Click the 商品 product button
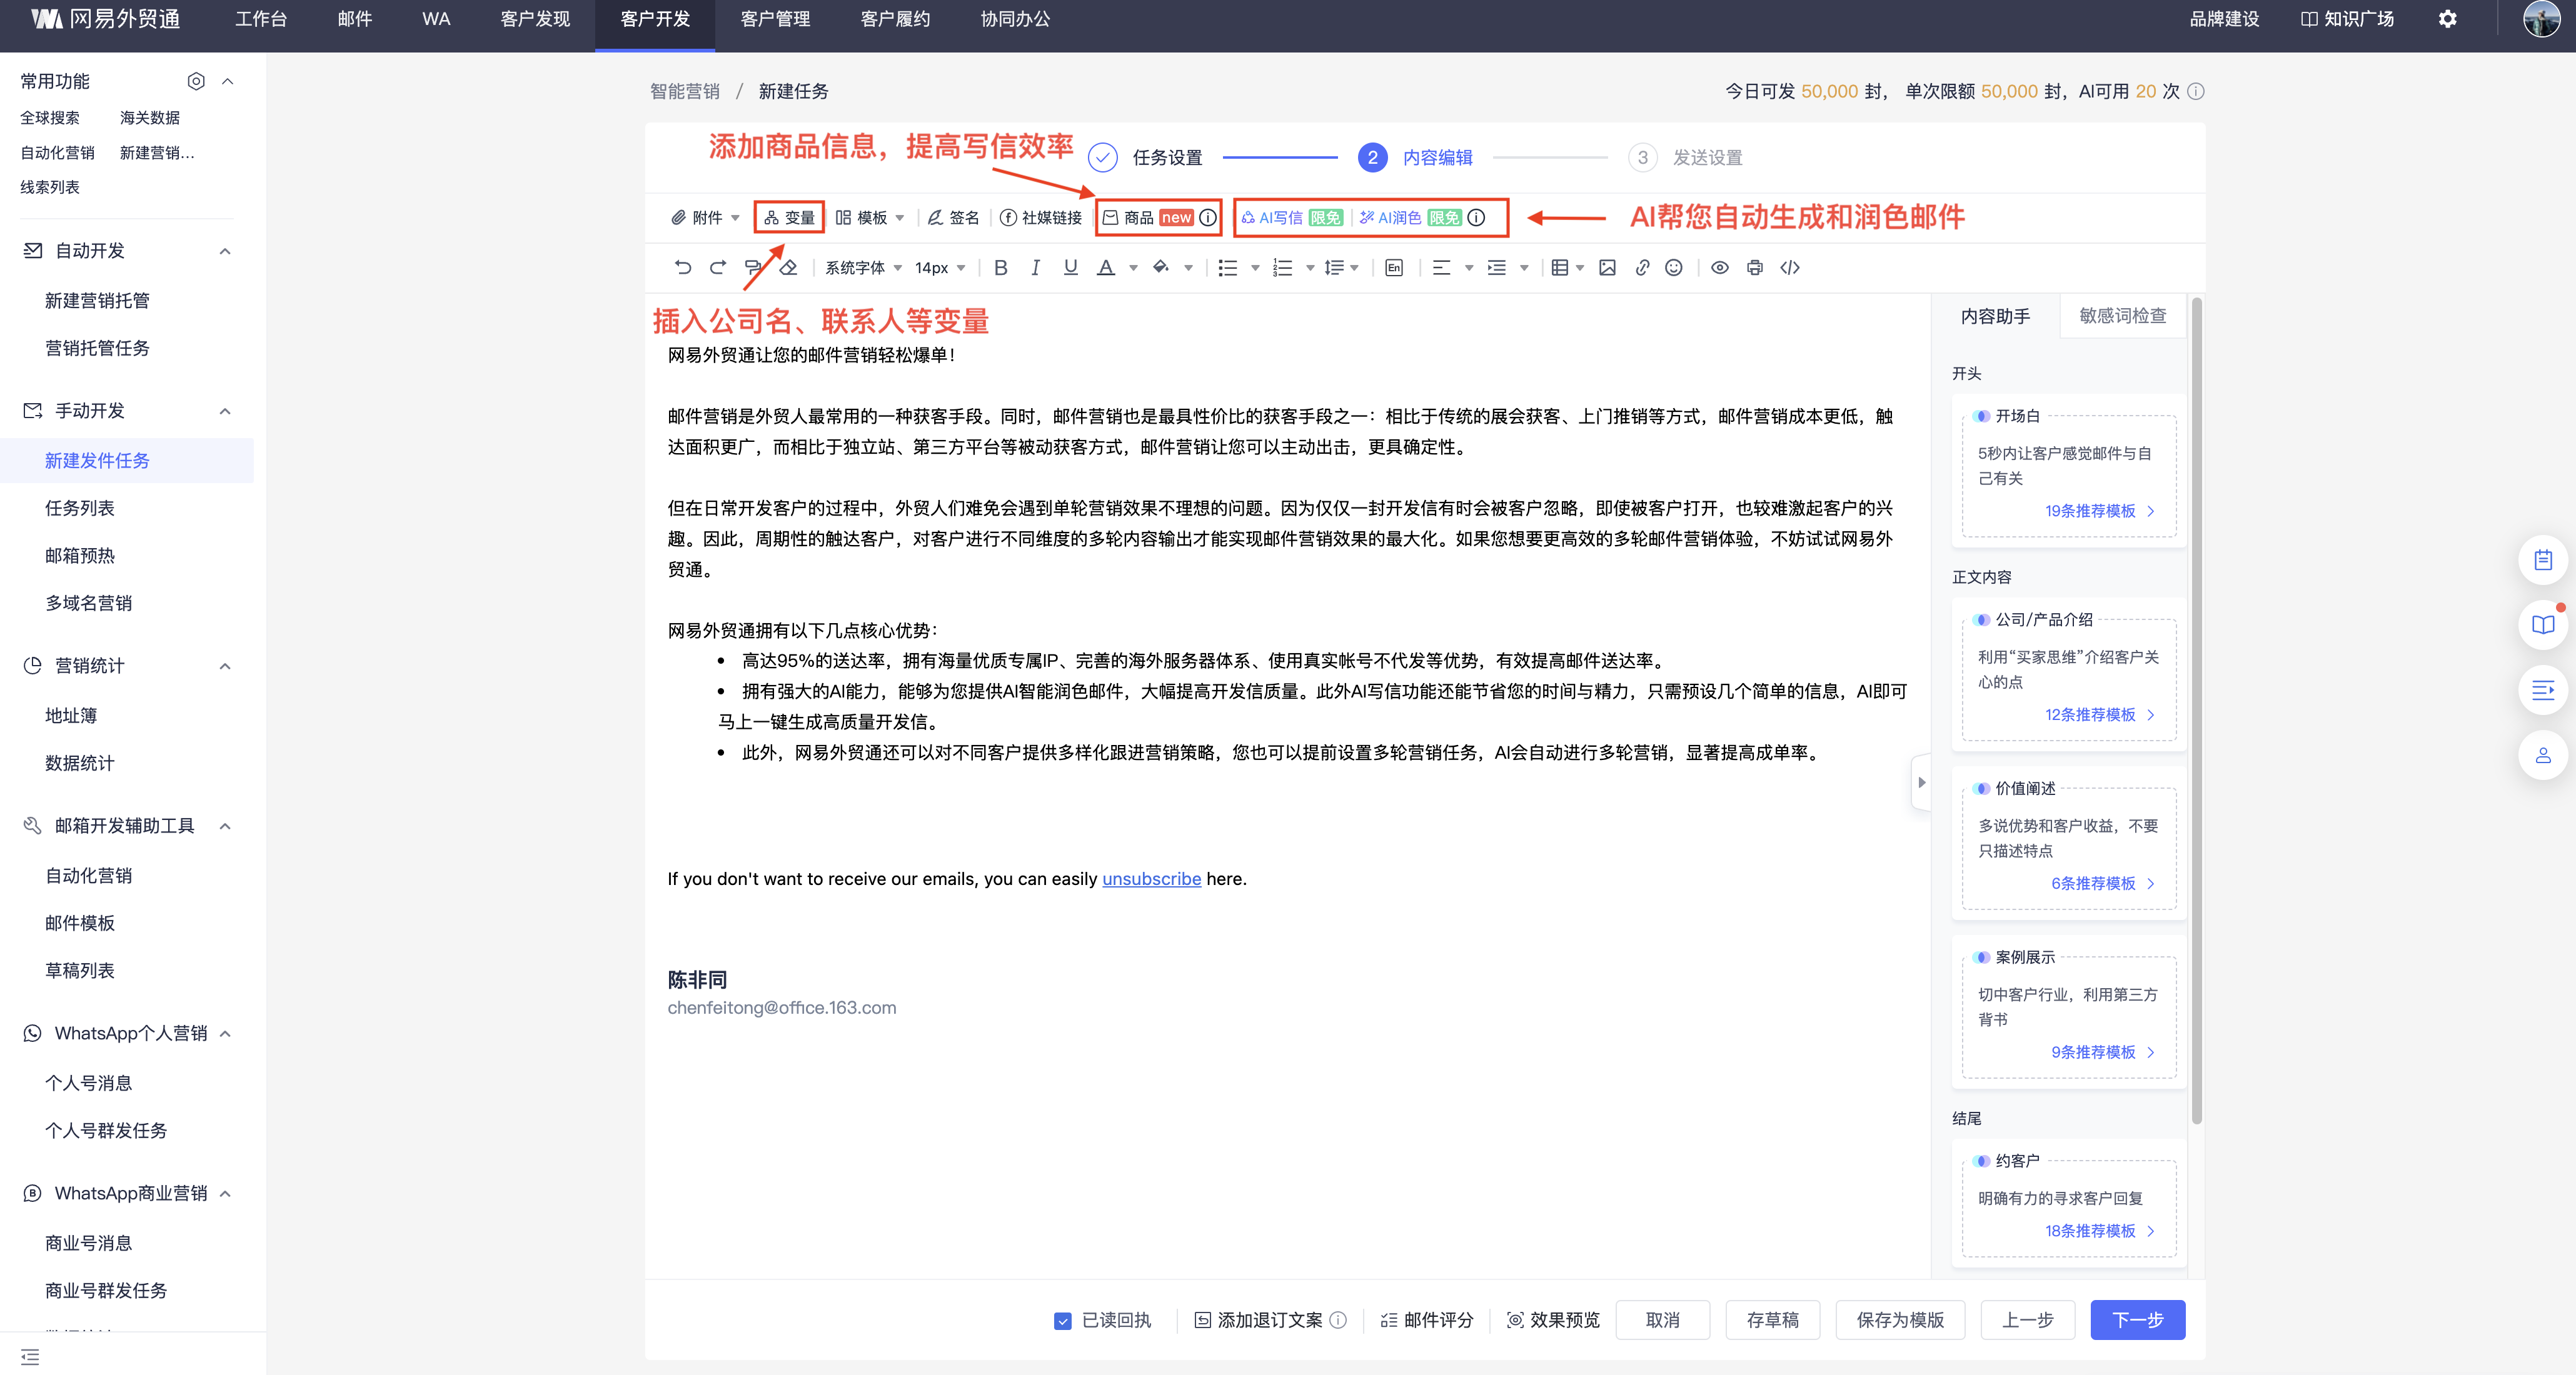This screenshot has width=2576, height=1375. point(1128,218)
